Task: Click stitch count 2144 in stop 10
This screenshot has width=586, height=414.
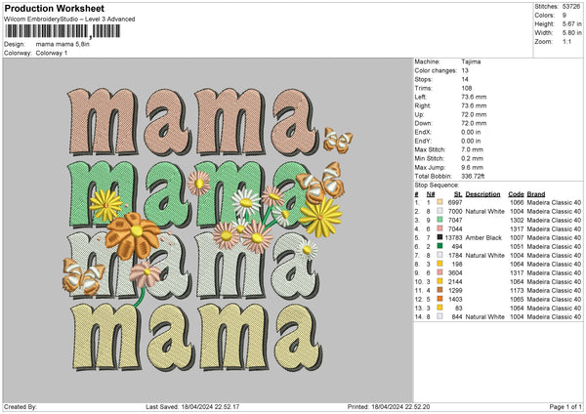Action: point(455,281)
